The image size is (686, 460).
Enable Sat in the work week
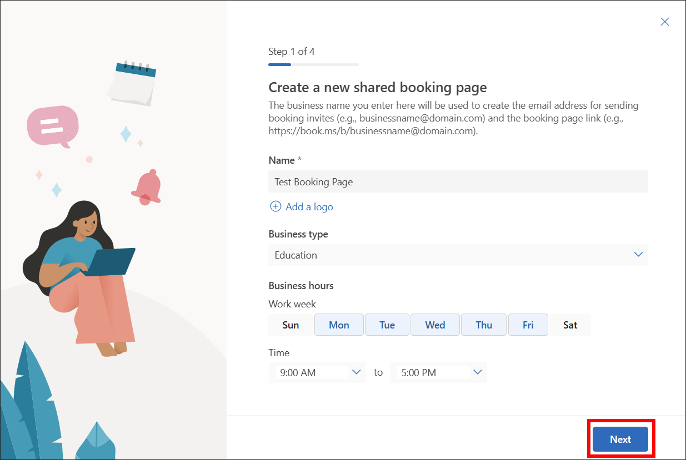[x=570, y=325]
